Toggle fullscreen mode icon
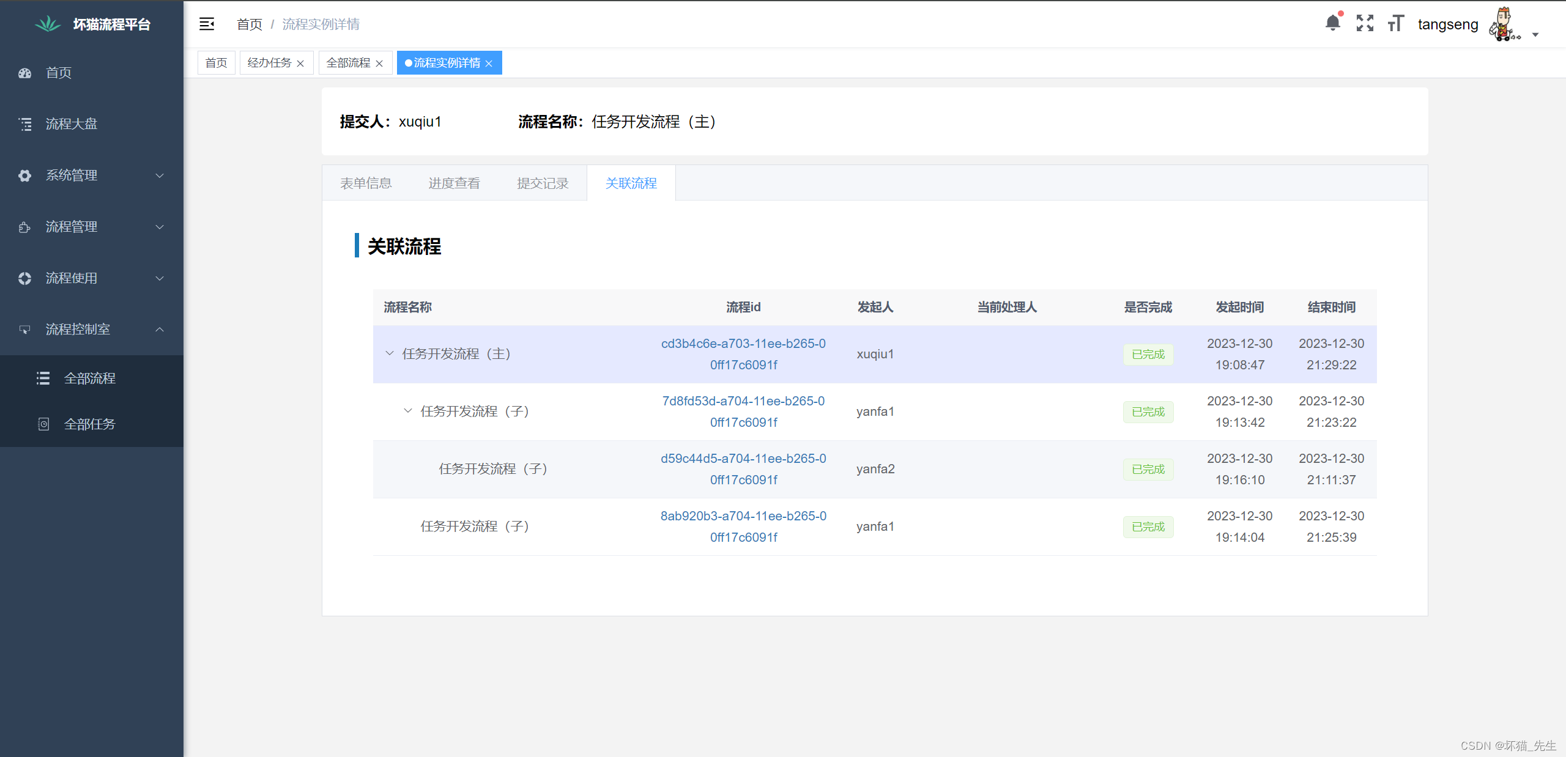Viewport: 1566px width, 757px height. coord(1365,23)
